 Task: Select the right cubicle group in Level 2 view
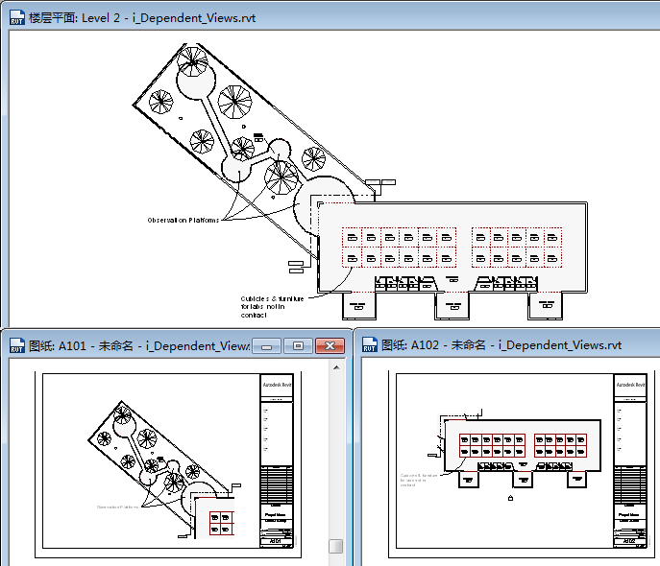(517, 248)
